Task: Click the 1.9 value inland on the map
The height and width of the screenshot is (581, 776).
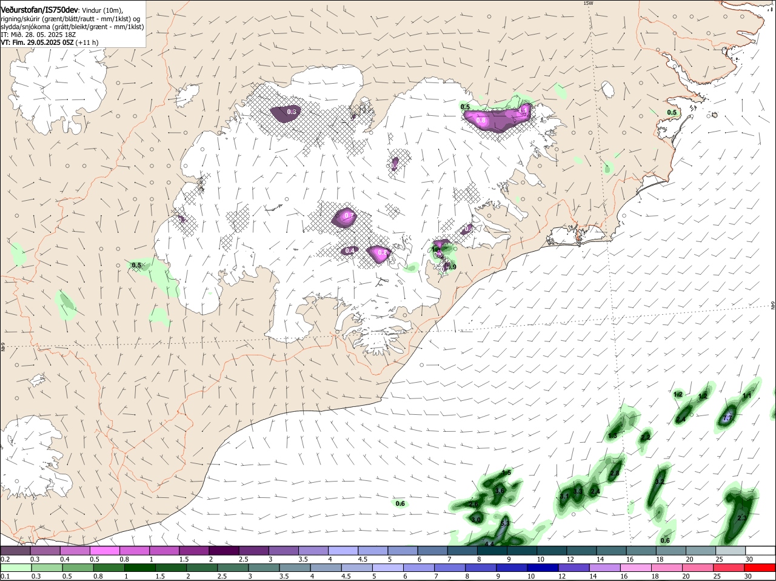Action: (452, 267)
